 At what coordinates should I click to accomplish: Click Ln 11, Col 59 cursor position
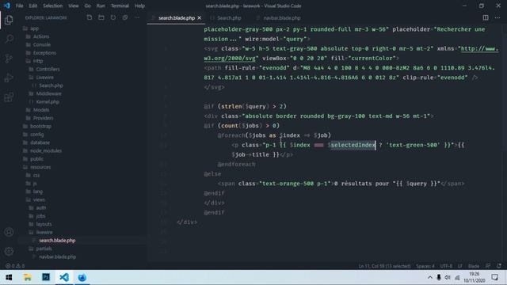click(384, 266)
